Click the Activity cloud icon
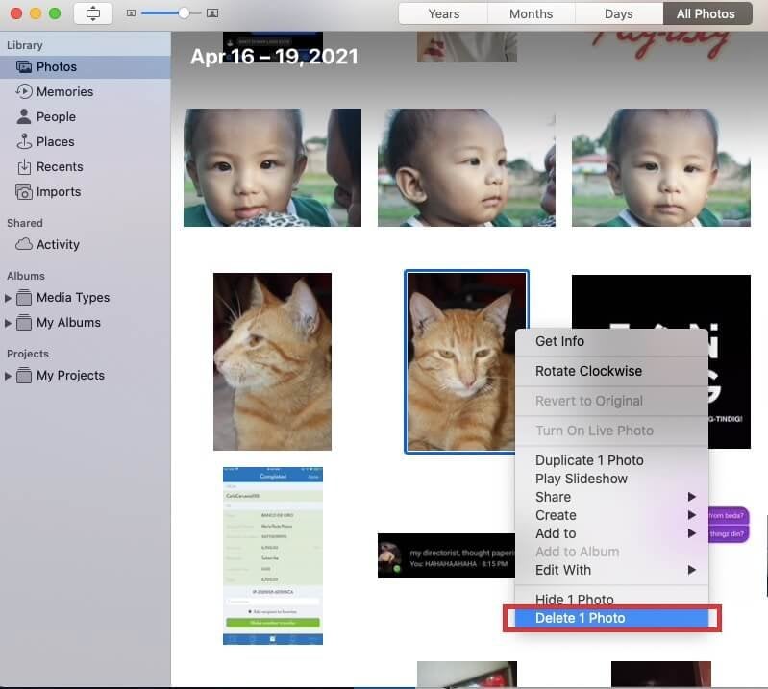Viewport: 768px width, 689px height. pyautogui.click(x=24, y=244)
